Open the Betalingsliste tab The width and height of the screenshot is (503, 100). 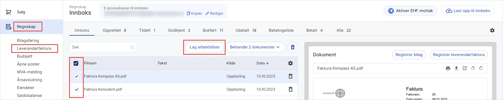click(x=281, y=30)
